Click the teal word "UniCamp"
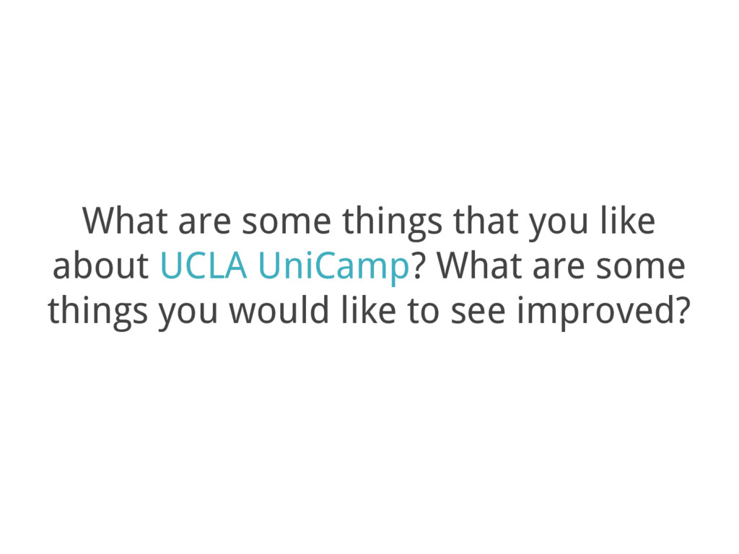This screenshot has height=554, width=739. click(333, 268)
